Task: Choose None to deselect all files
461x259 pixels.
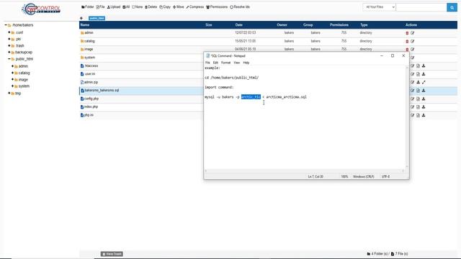Action: (138, 6)
